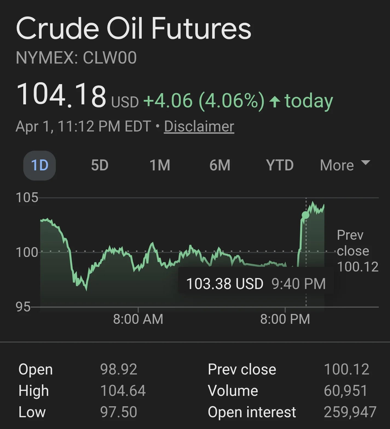
Task: Switch to the 5D chart range
Action: pyautogui.click(x=100, y=165)
